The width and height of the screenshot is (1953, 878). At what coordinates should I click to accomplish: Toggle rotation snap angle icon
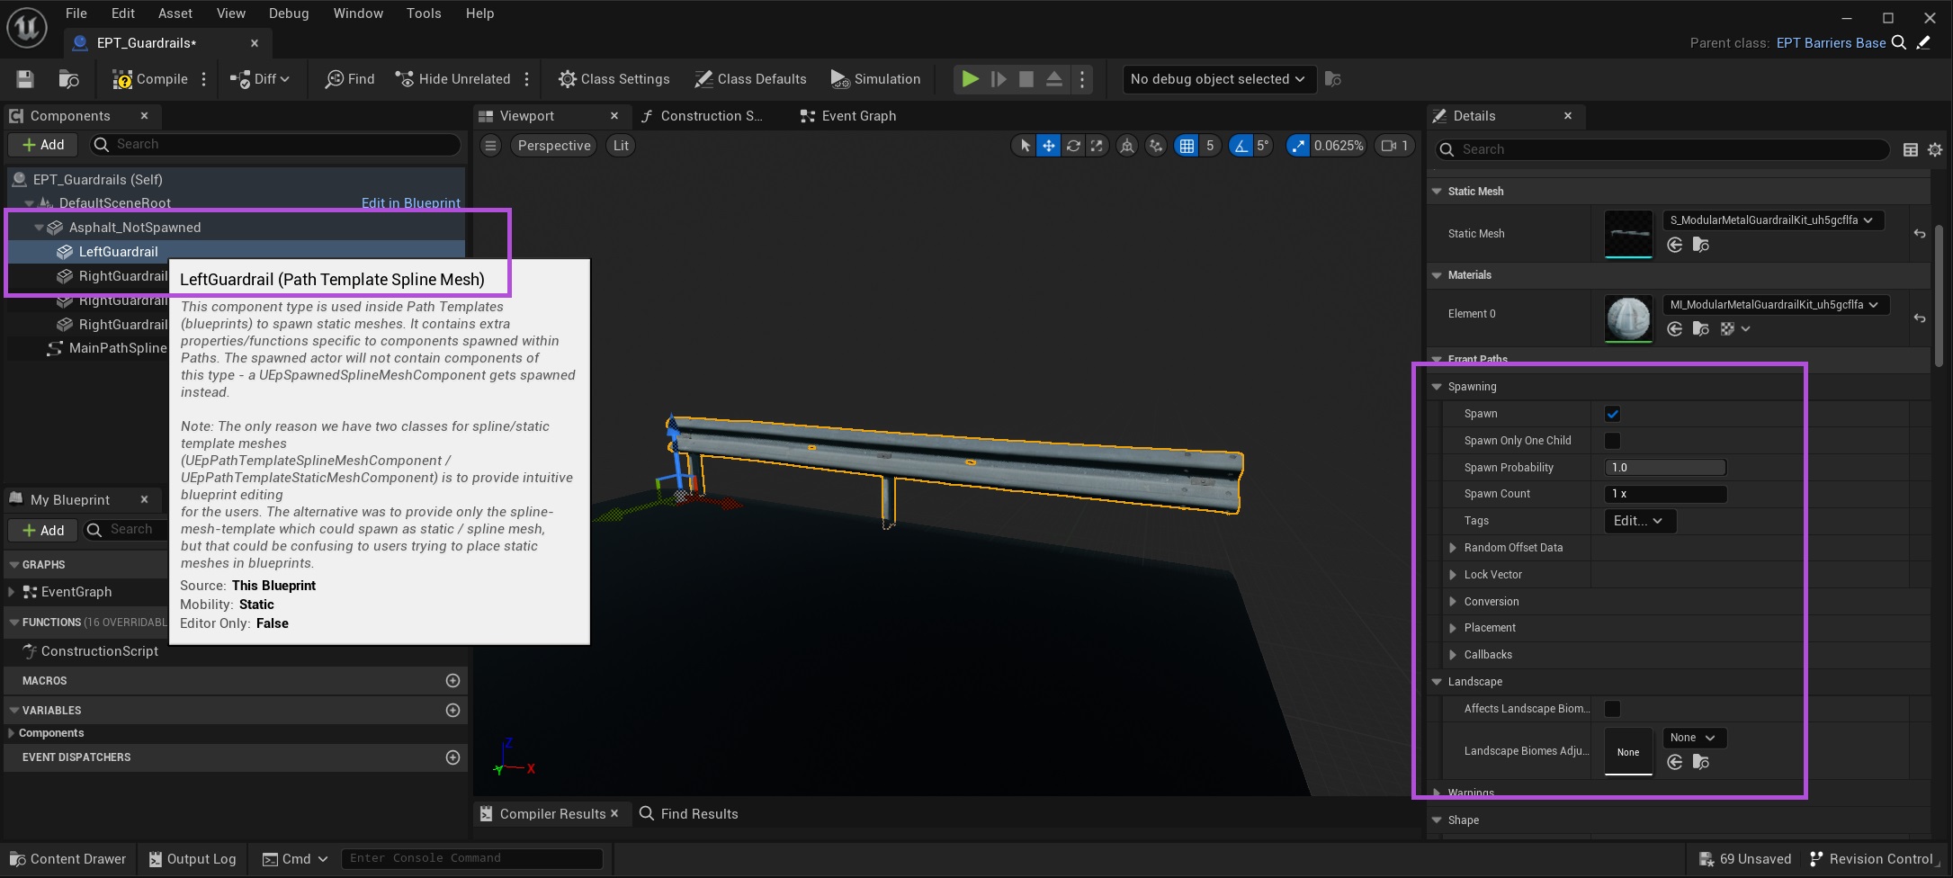pos(1241,146)
